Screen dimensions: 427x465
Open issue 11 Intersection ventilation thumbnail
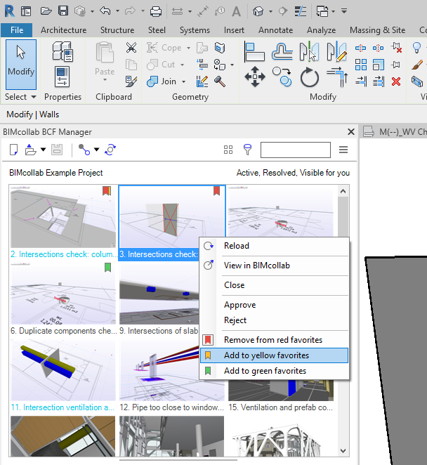[x=63, y=371]
